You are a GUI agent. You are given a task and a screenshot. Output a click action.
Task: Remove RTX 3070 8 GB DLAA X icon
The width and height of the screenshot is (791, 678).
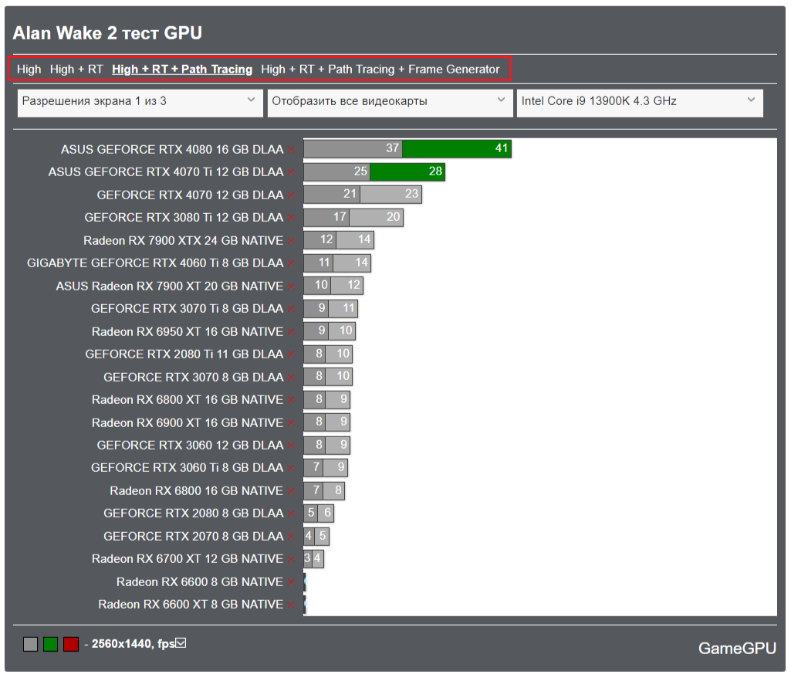click(291, 378)
